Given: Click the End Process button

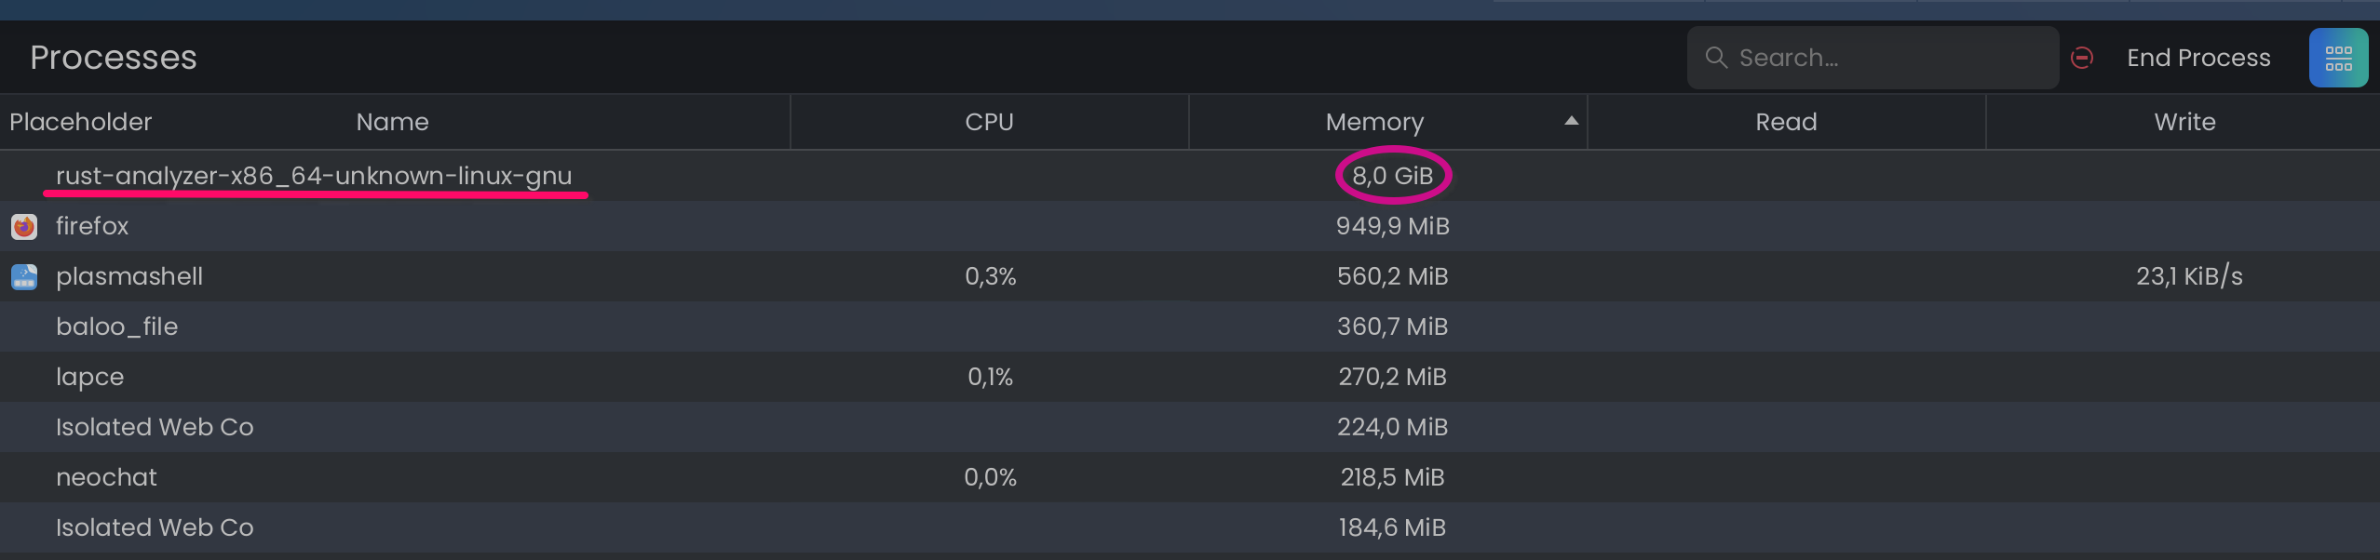Looking at the screenshot, I should [x=2198, y=57].
